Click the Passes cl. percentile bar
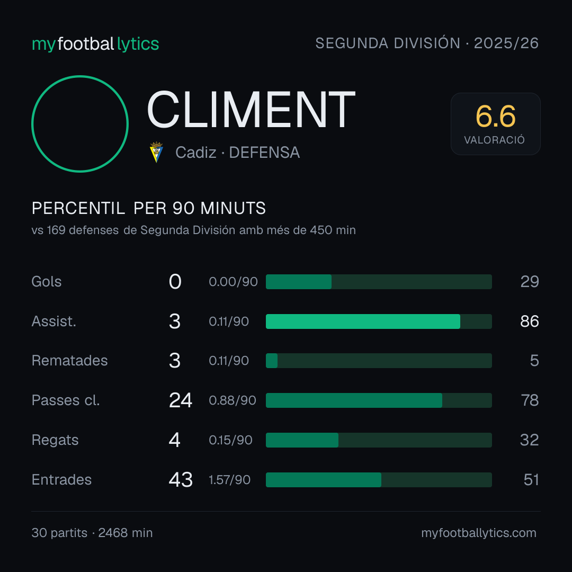This screenshot has width=572, height=572. pos(379,400)
